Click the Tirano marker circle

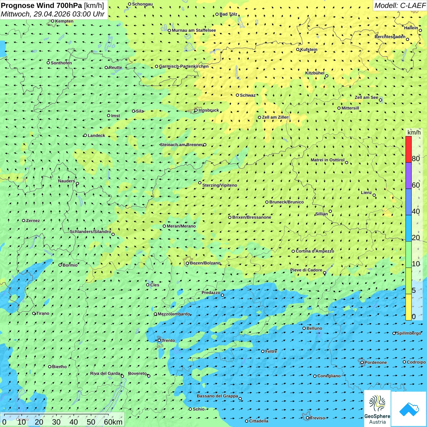tap(34, 313)
